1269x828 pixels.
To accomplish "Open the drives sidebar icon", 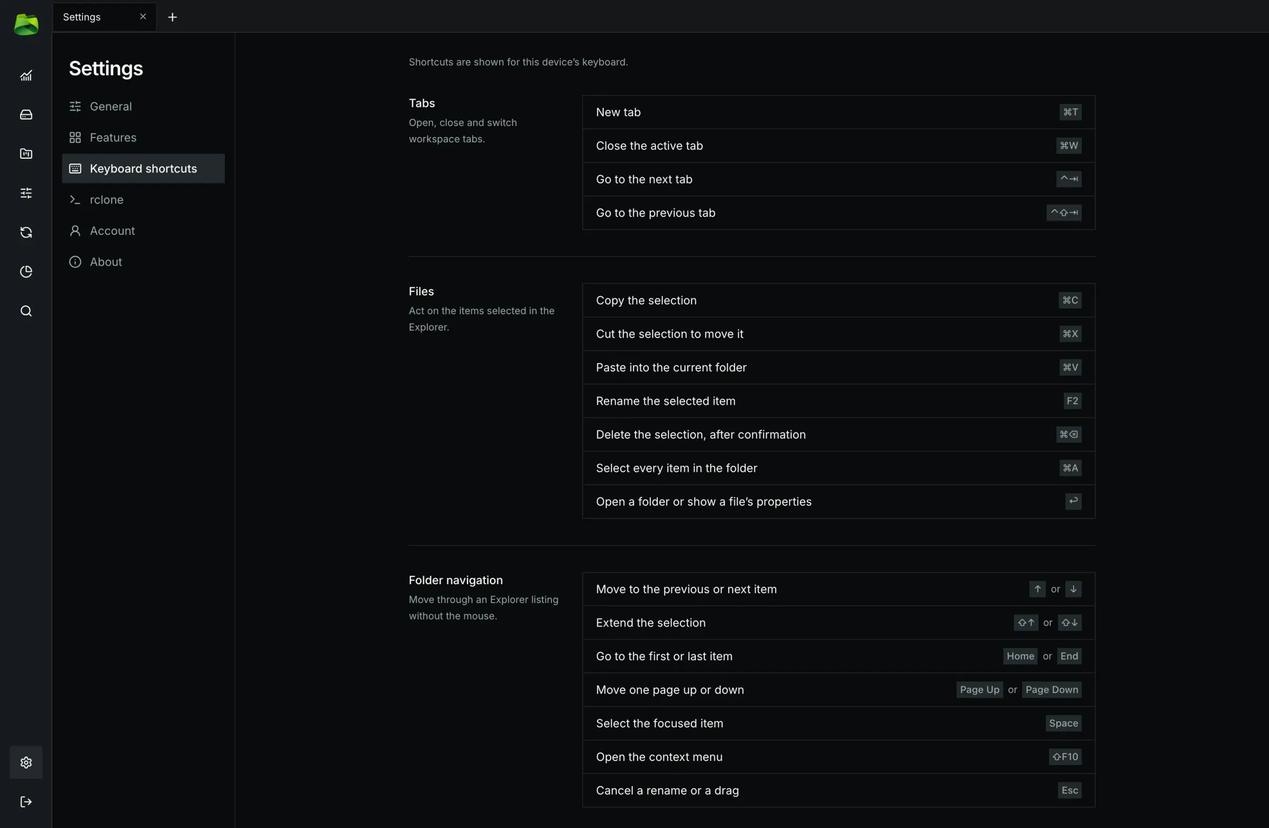I will [x=26, y=115].
